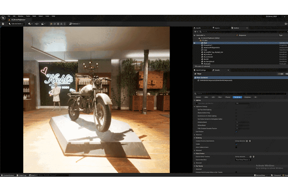Toggle Use Emissive for Static Lighting checkbox
The width and height of the screenshot is (288, 192).
[236, 116]
